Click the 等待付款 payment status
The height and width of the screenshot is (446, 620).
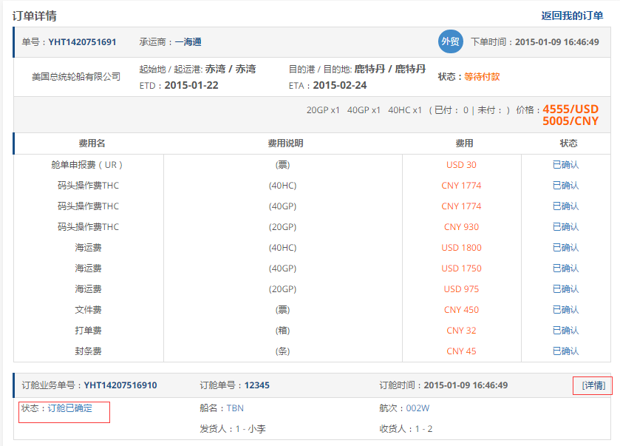[482, 75]
